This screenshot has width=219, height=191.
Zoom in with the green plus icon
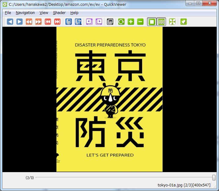click(131, 22)
